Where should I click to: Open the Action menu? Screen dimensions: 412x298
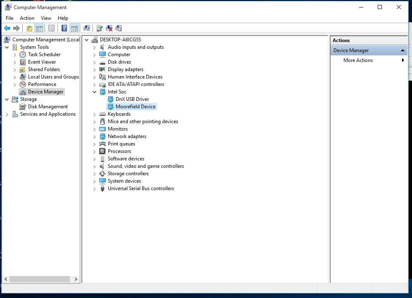(27, 18)
